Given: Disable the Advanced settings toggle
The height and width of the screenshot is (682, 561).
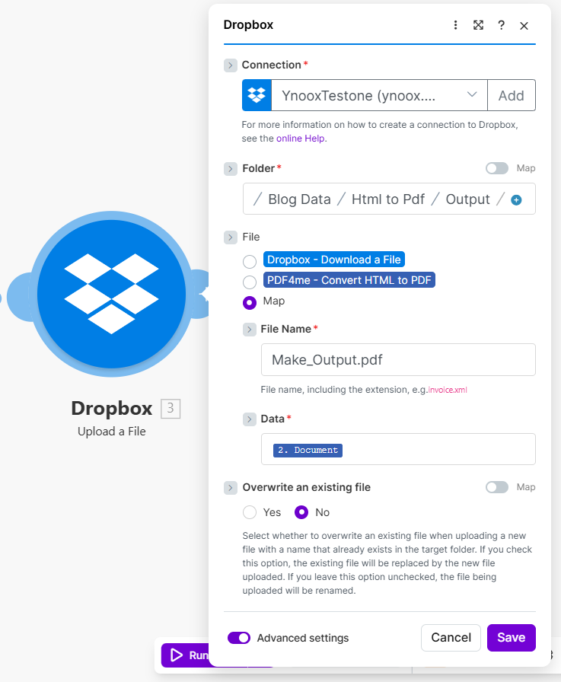Looking at the screenshot, I should [x=239, y=638].
